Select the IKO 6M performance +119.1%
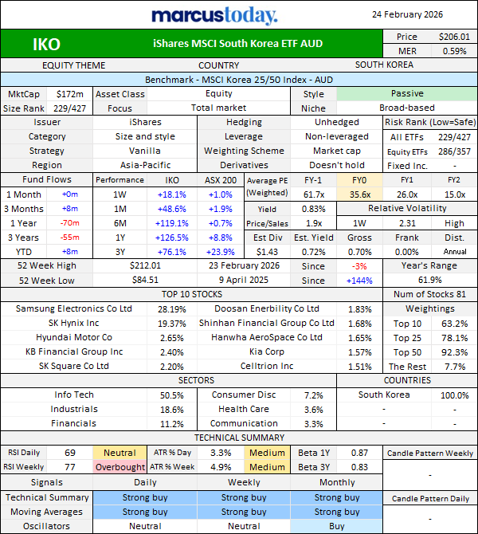Viewport: 478px width, 534px height. [x=172, y=223]
